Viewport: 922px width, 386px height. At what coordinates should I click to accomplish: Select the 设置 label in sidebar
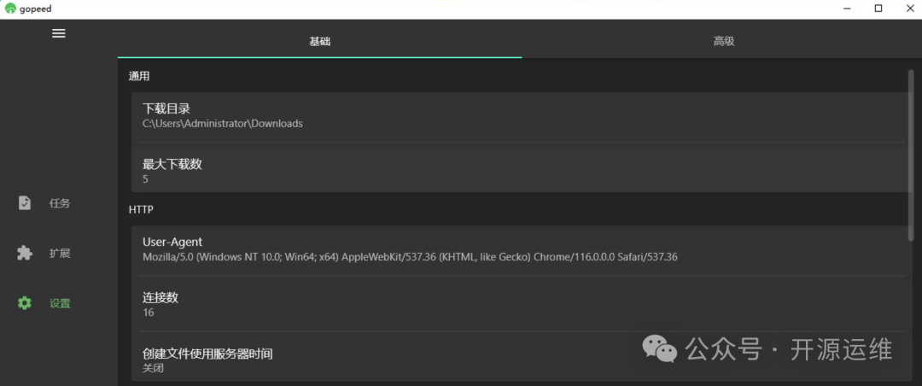pyautogui.click(x=60, y=303)
